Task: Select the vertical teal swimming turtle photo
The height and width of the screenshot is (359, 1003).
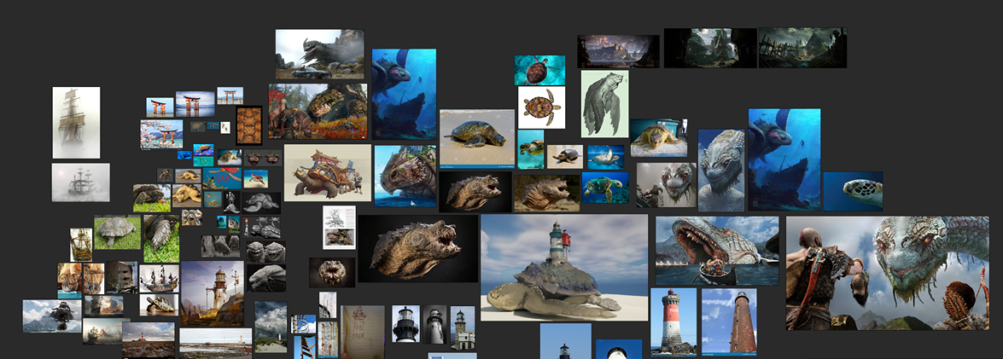Action: [x=531, y=149]
